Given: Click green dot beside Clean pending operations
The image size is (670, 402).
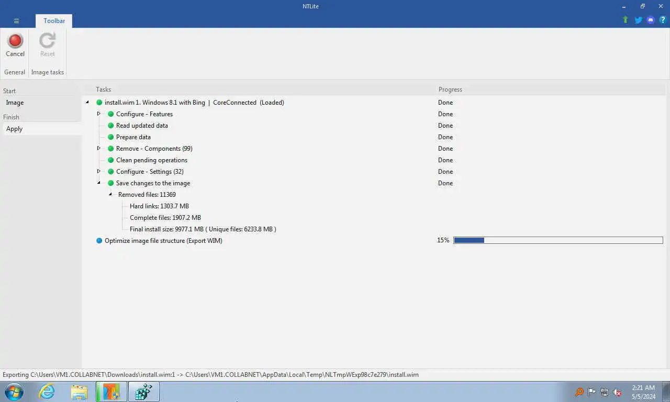Looking at the screenshot, I should coord(110,160).
